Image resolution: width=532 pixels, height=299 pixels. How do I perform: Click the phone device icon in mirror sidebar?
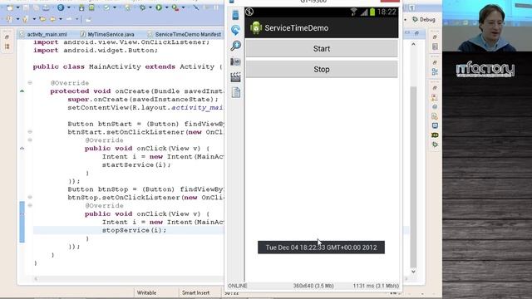pyautogui.click(x=235, y=15)
